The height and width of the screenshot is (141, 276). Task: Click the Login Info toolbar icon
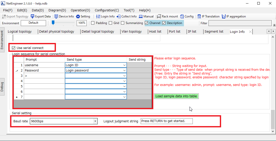(x=98, y=16)
